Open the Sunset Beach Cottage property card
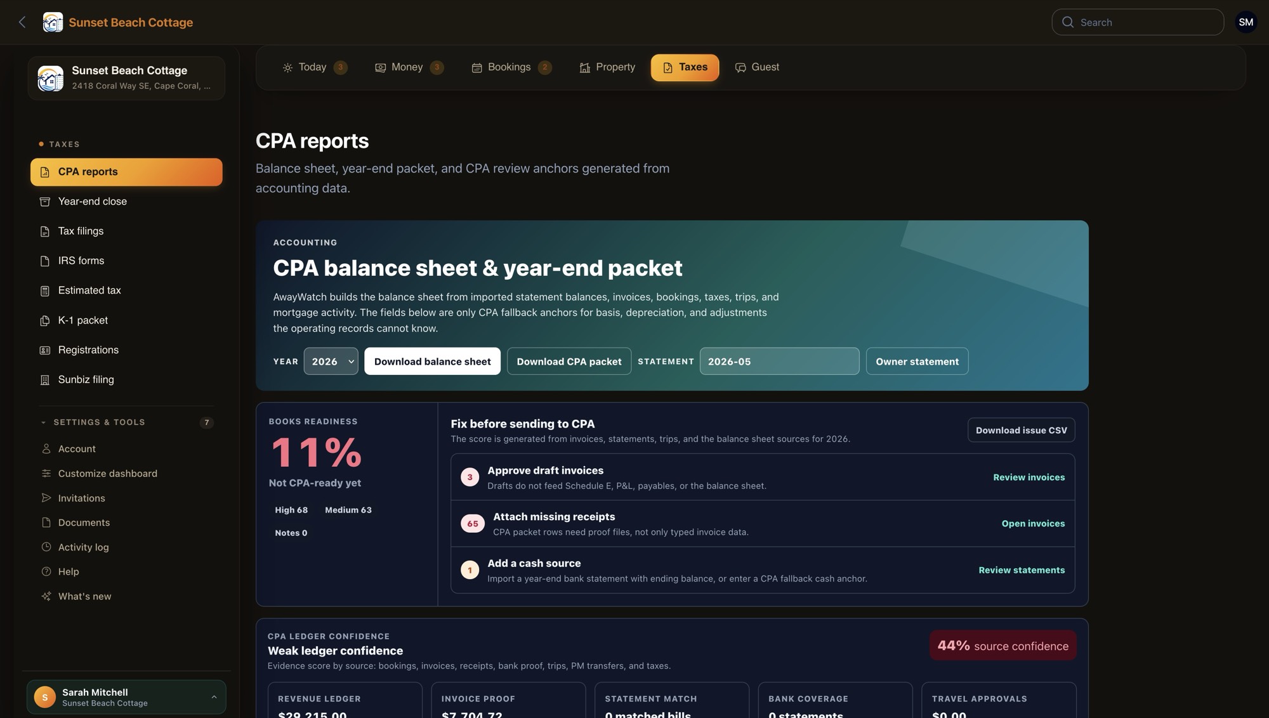This screenshot has height=718, width=1269. click(x=126, y=78)
